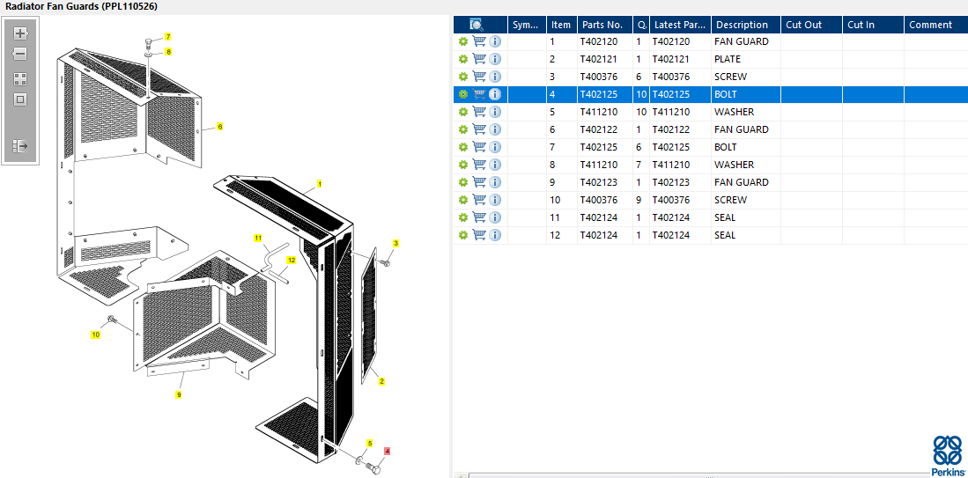Viewport: 968px width, 478px height.
Task: Show info for PLATE T402121
Action: pos(495,59)
